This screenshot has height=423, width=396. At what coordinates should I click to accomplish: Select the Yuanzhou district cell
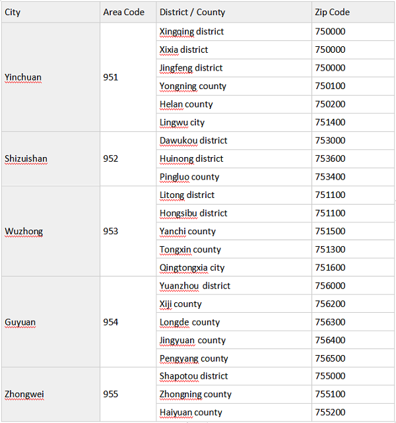tap(195, 286)
